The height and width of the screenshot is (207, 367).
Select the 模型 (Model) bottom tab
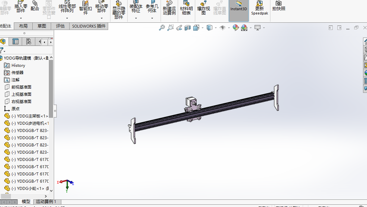point(26,201)
